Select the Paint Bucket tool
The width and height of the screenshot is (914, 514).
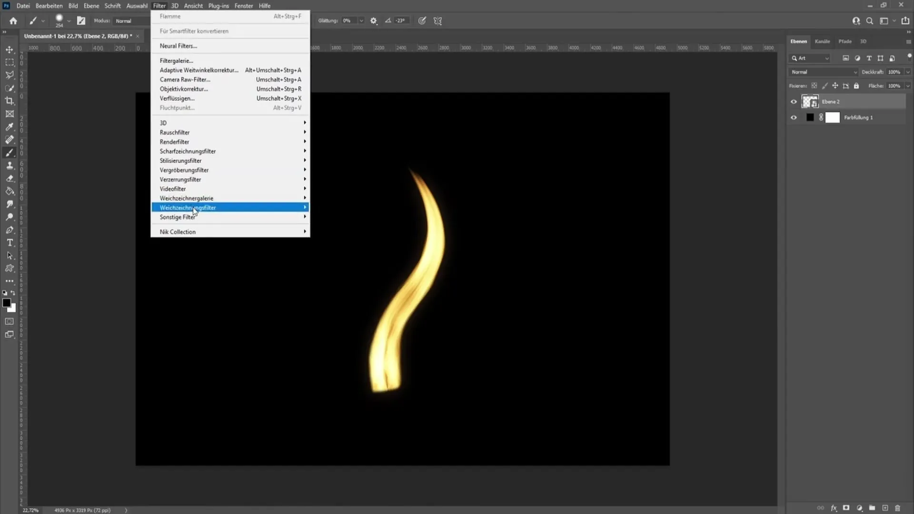click(10, 191)
